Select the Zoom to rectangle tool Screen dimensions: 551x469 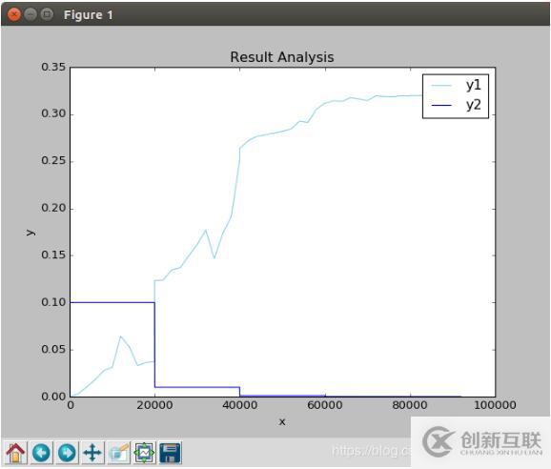click(119, 453)
